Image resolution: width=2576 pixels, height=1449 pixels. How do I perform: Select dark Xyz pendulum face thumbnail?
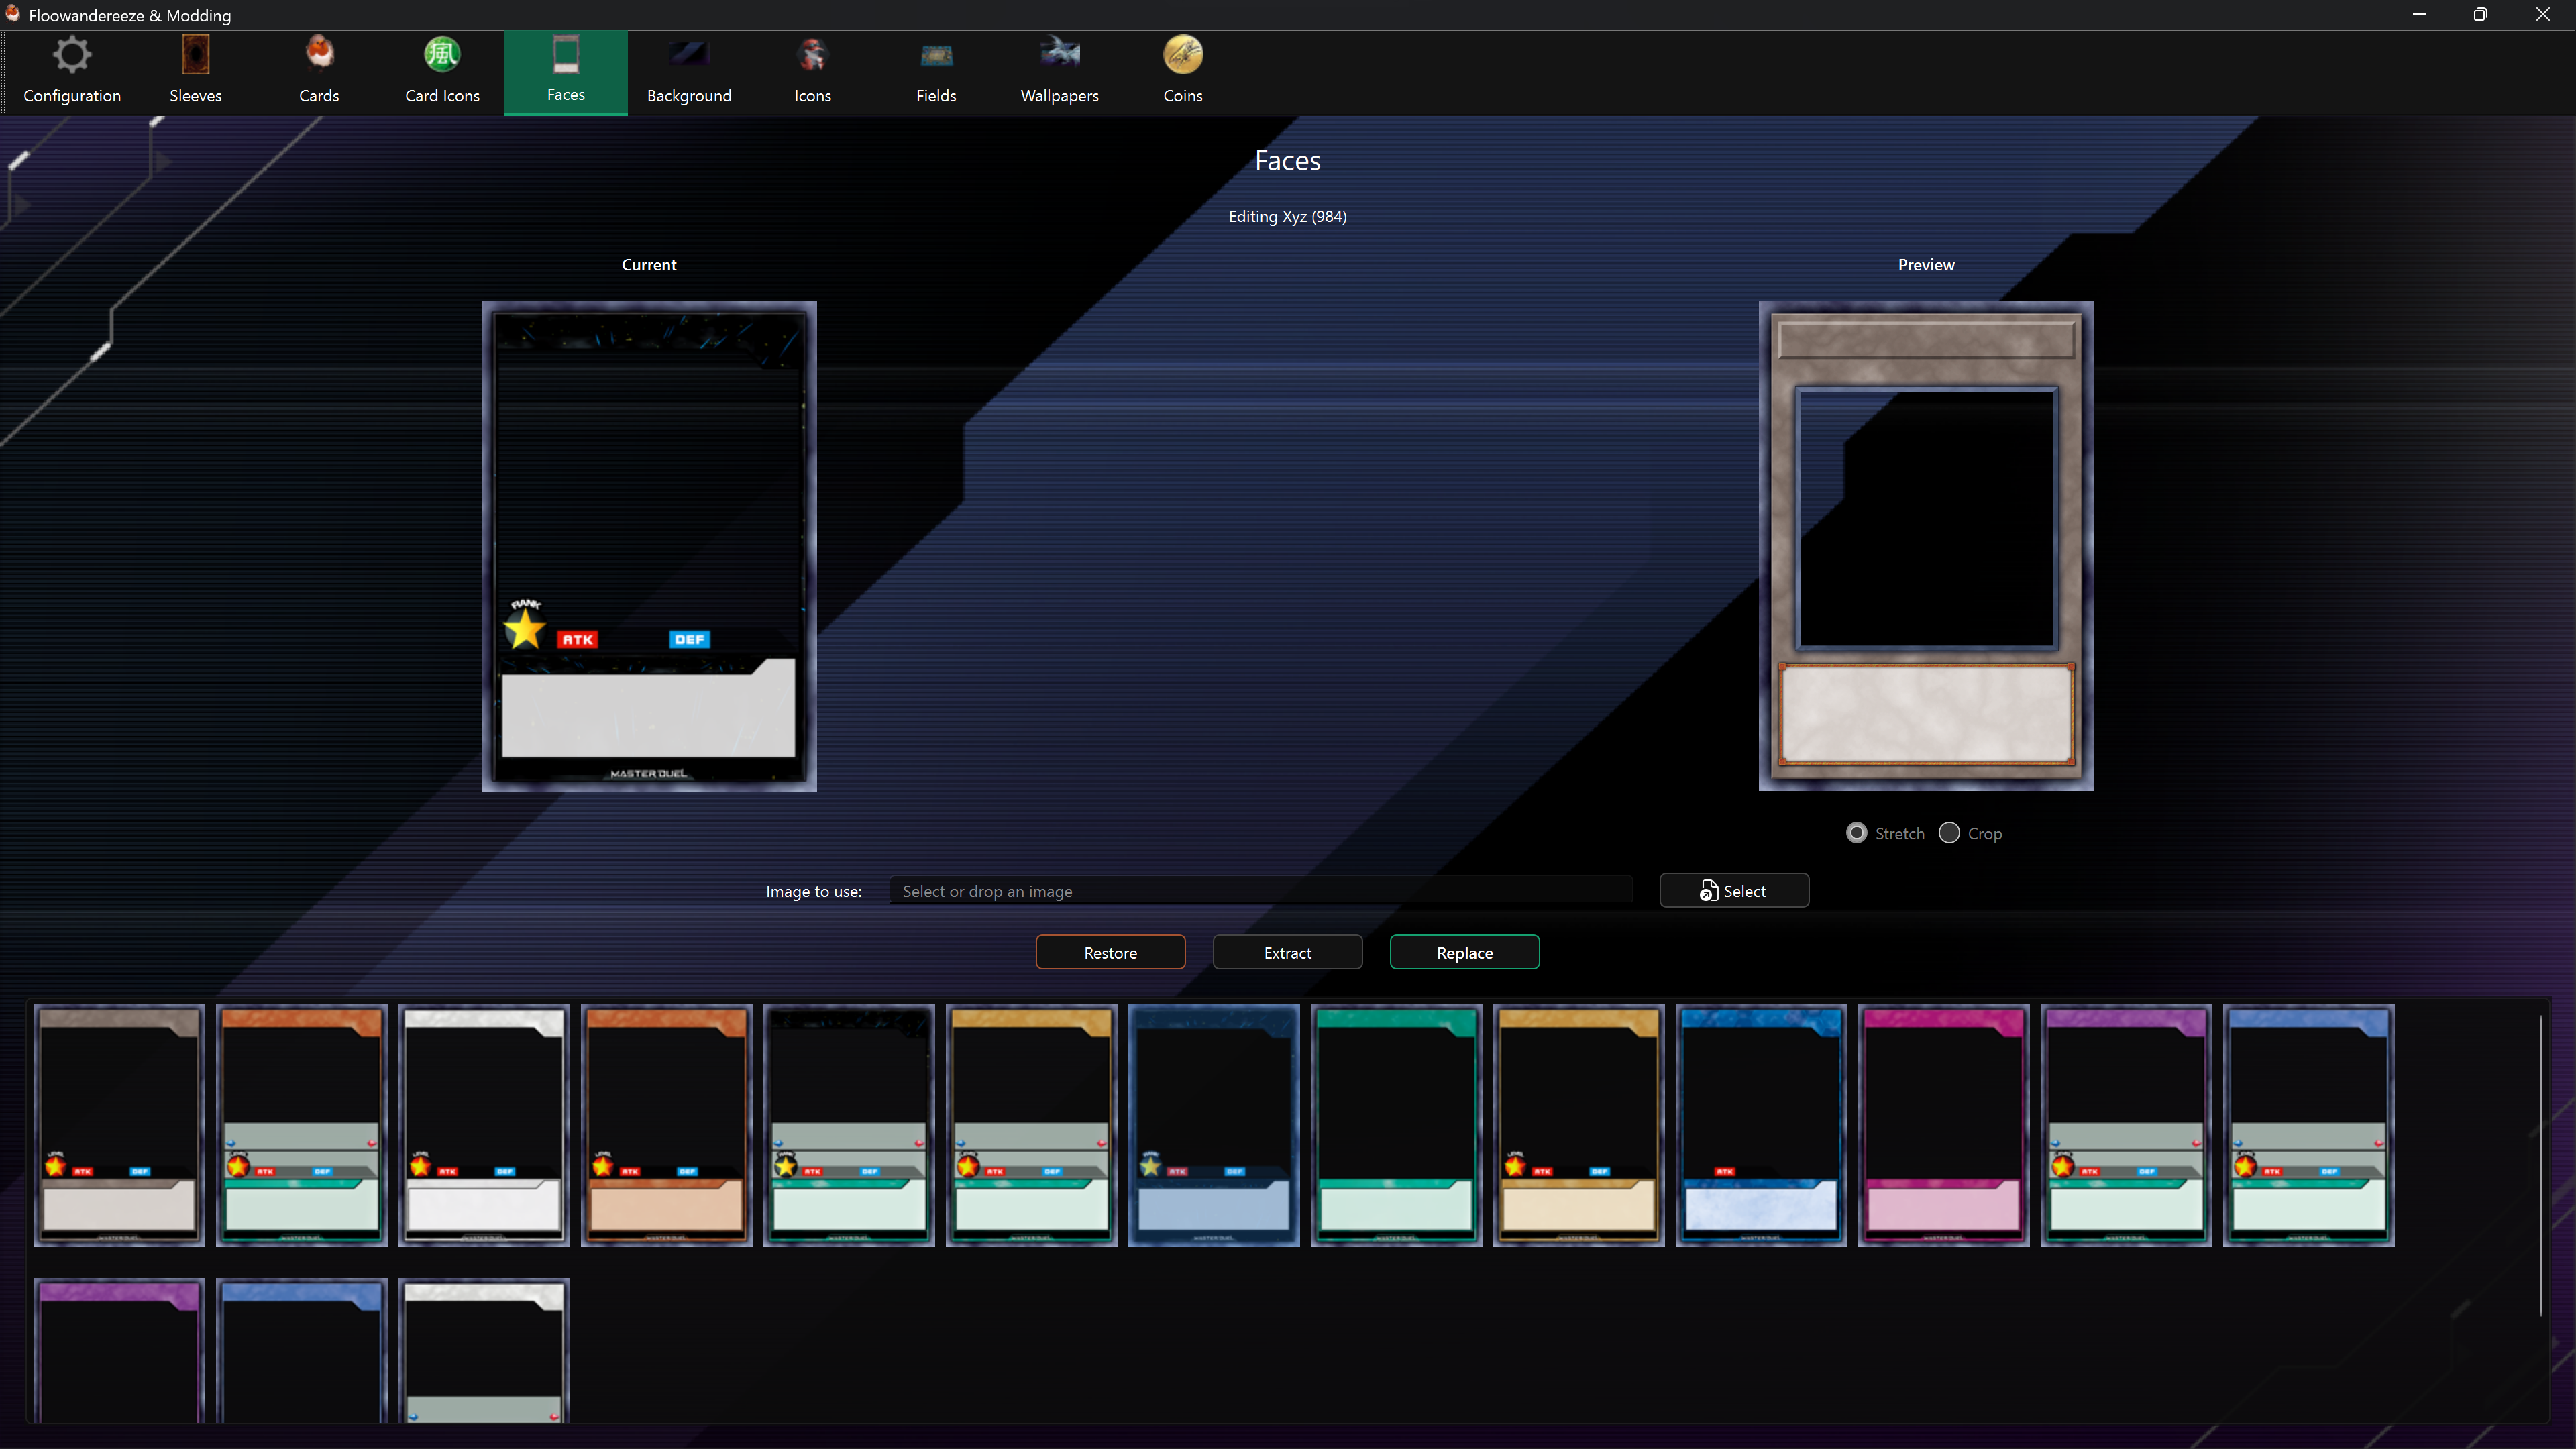tap(849, 1126)
